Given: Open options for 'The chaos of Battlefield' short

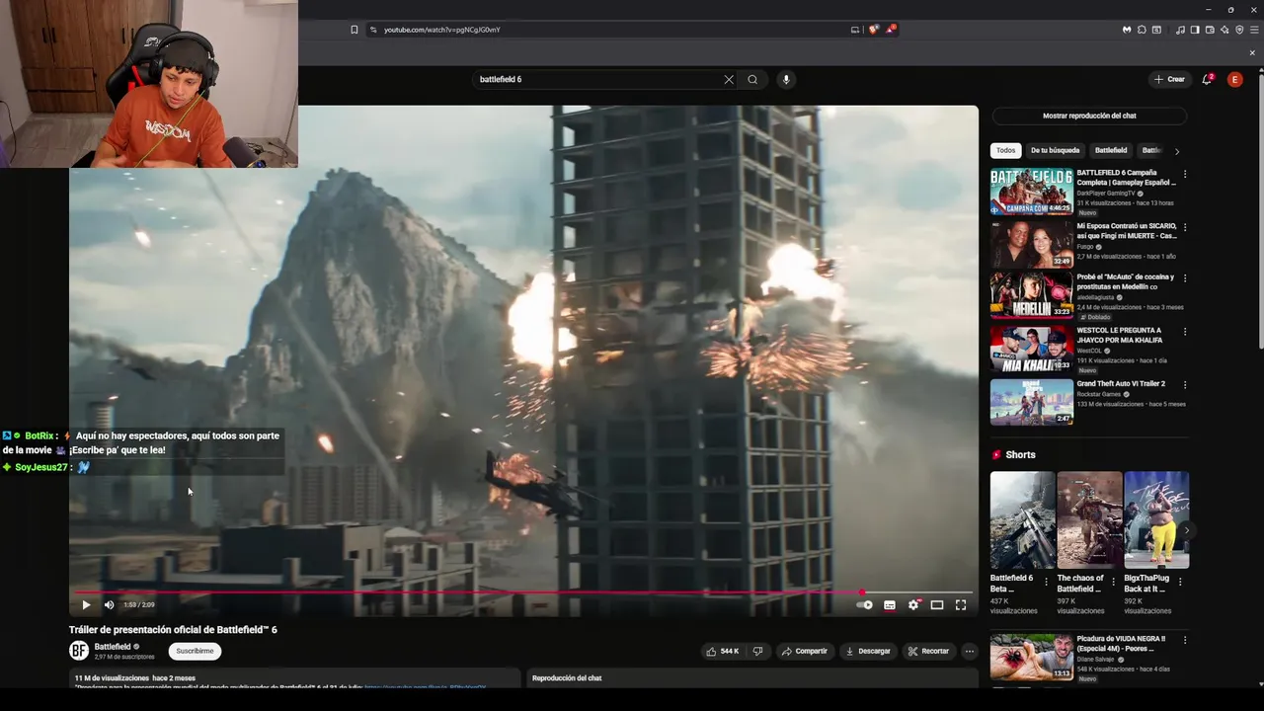Looking at the screenshot, I should click(x=1113, y=582).
